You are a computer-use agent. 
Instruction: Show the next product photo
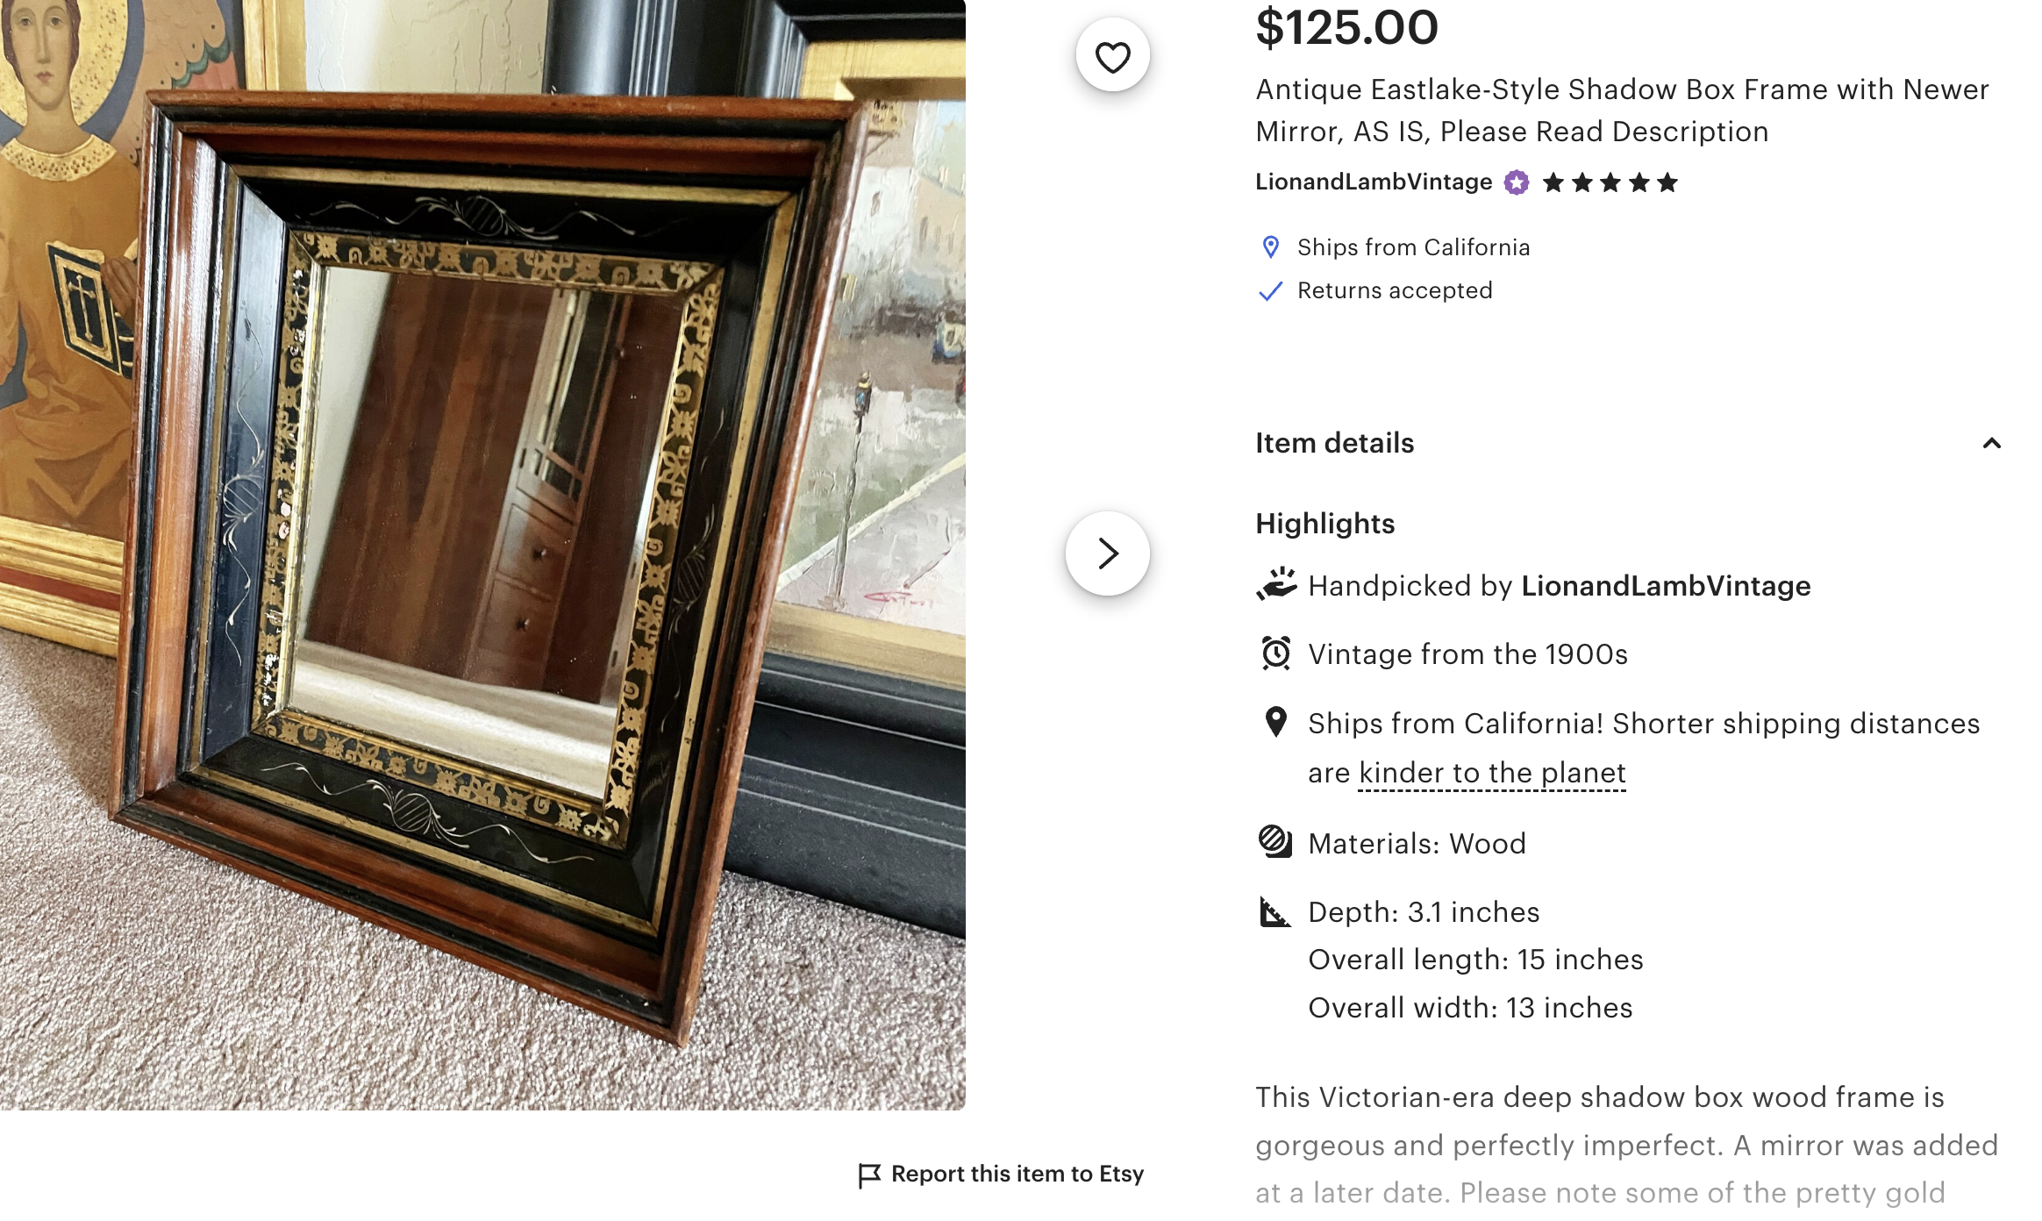(1108, 553)
